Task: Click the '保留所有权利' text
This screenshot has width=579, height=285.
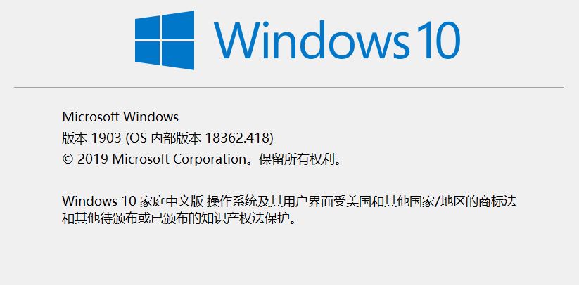Action: point(295,159)
